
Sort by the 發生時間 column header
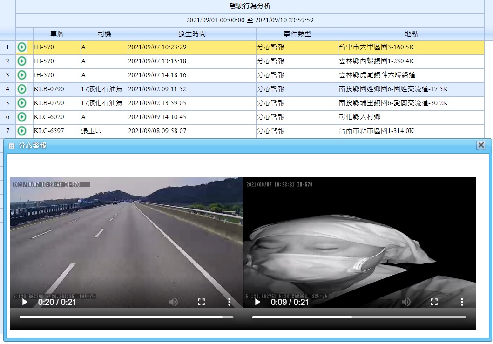pyautogui.click(x=192, y=34)
